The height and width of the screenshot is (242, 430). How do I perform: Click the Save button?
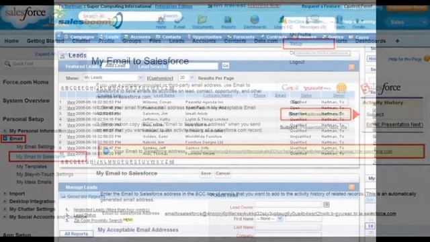click(206, 173)
